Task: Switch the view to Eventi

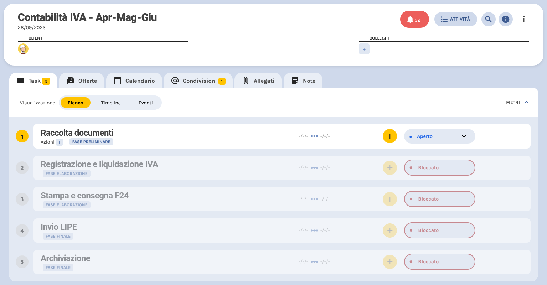Action: tap(145, 103)
